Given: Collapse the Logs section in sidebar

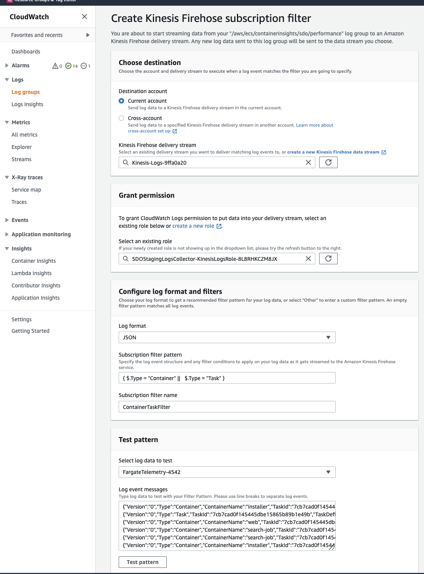Looking at the screenshot, I should coord(7,80).
